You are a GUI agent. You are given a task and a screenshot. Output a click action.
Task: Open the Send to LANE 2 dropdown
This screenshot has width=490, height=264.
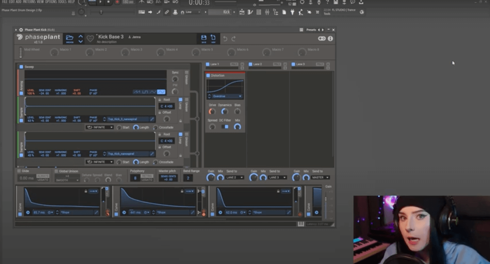pyautogui.click(x=235, y=177)
